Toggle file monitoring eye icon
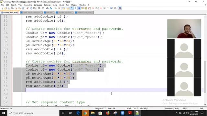This screenshot has height=116, width=207. [x=96, y=8]
